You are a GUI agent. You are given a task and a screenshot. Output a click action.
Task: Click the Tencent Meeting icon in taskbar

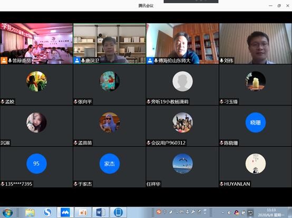65,212
